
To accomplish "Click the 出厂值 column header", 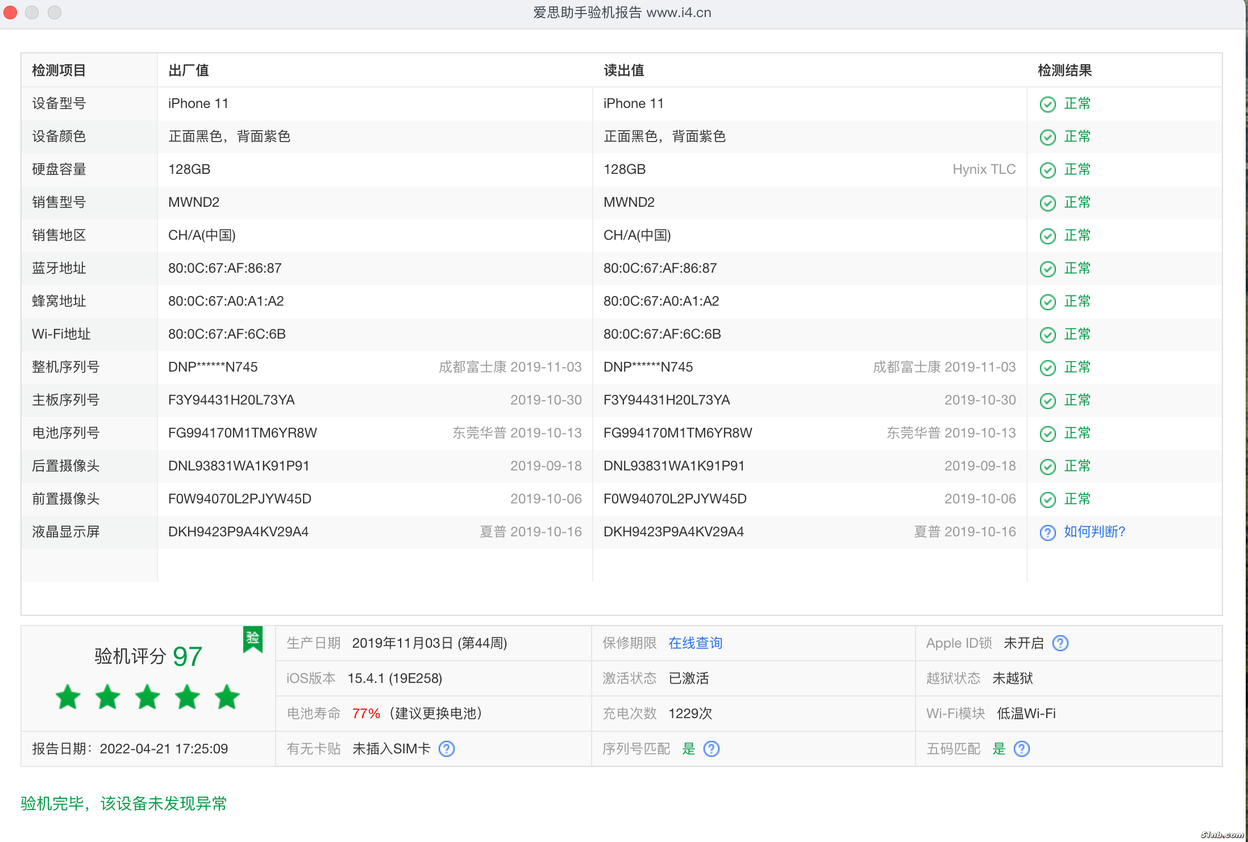I will 188,70.
